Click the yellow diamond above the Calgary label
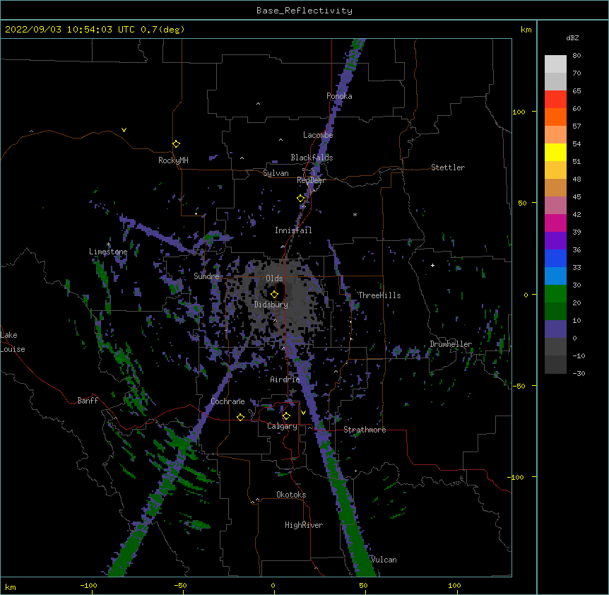The image size is (609, 595). [286, 416]
